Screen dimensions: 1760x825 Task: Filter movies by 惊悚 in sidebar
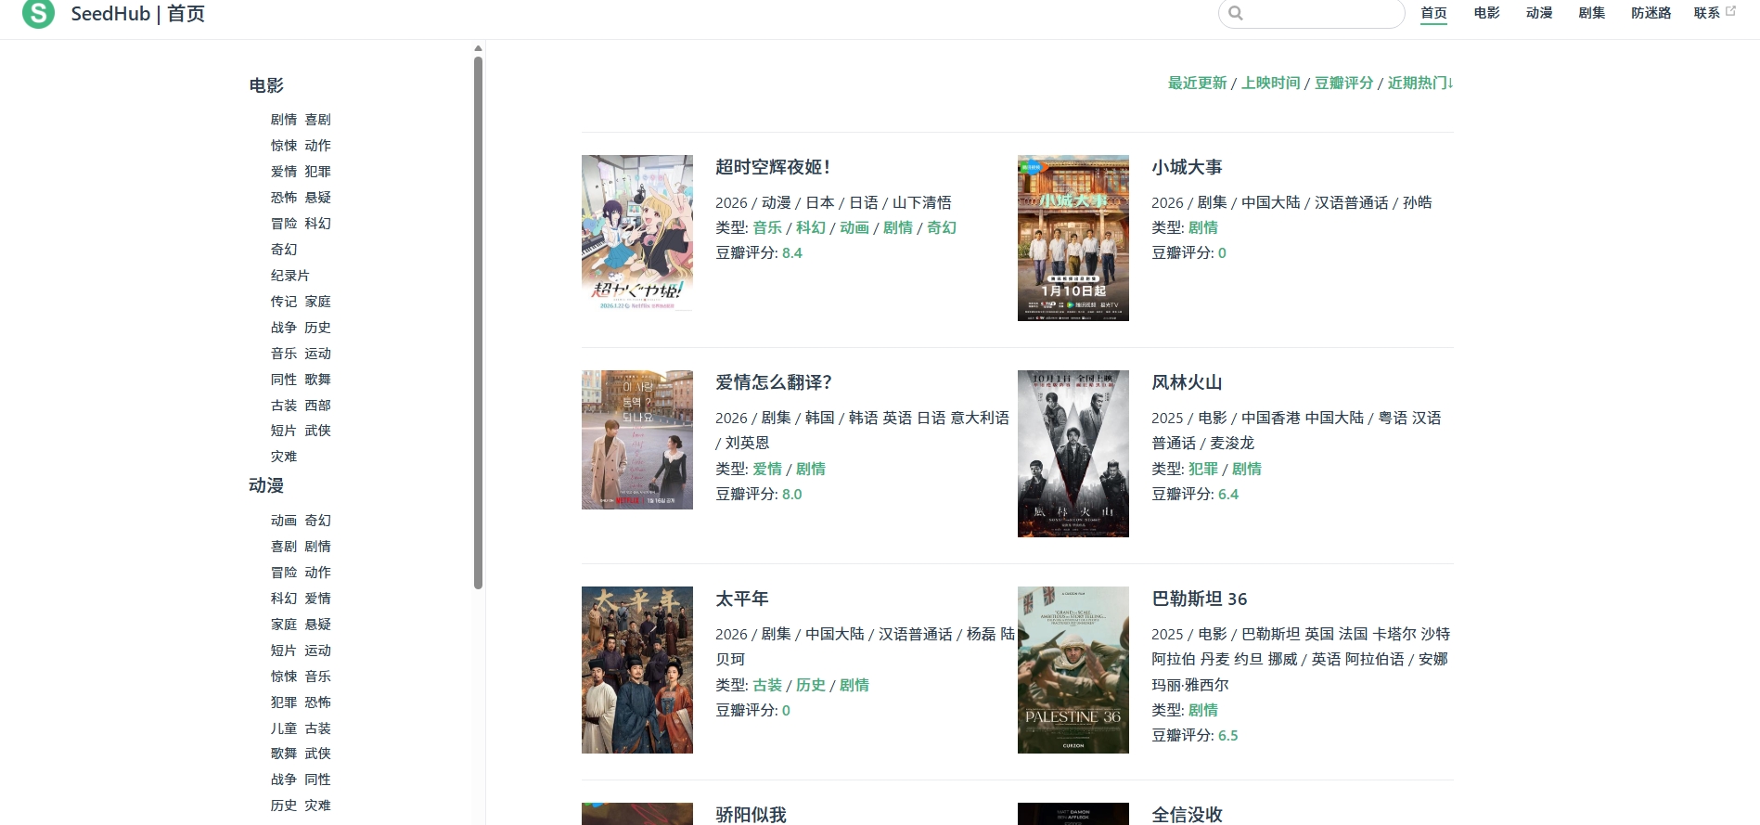click(284, 146)
